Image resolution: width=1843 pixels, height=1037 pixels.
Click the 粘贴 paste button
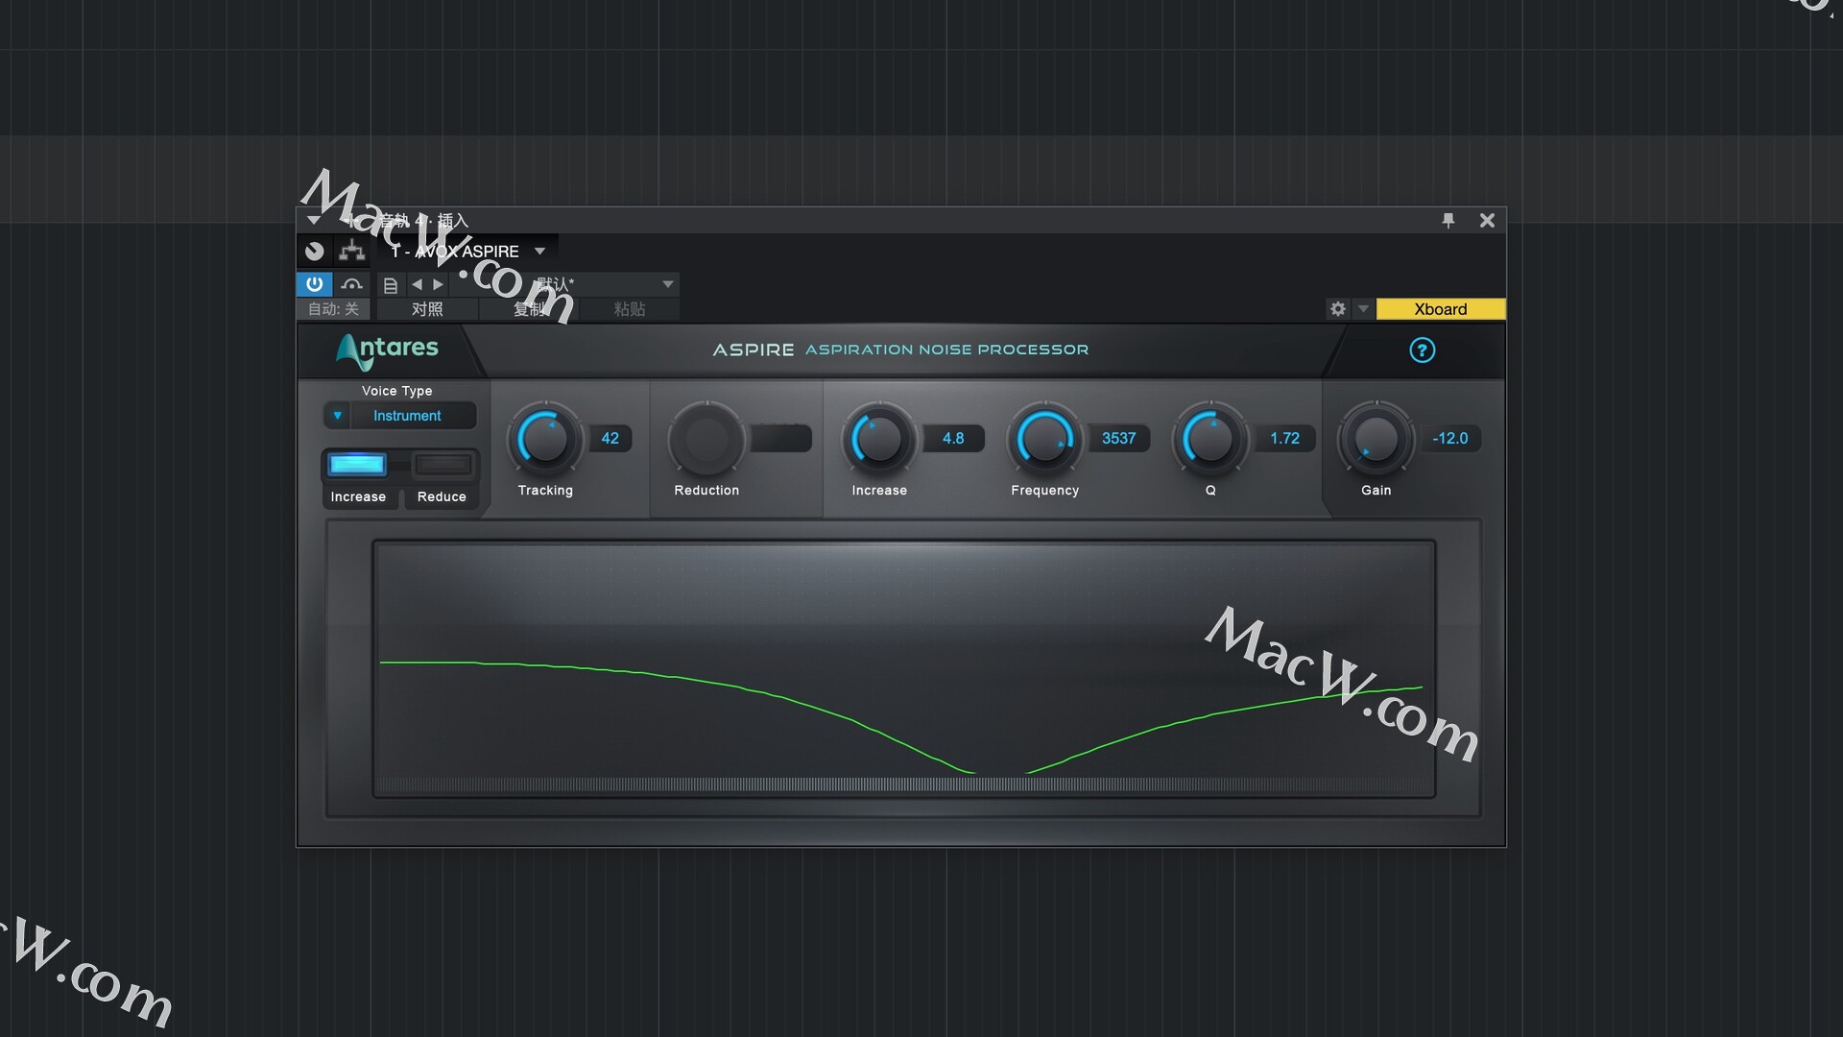tap(630, 309)
